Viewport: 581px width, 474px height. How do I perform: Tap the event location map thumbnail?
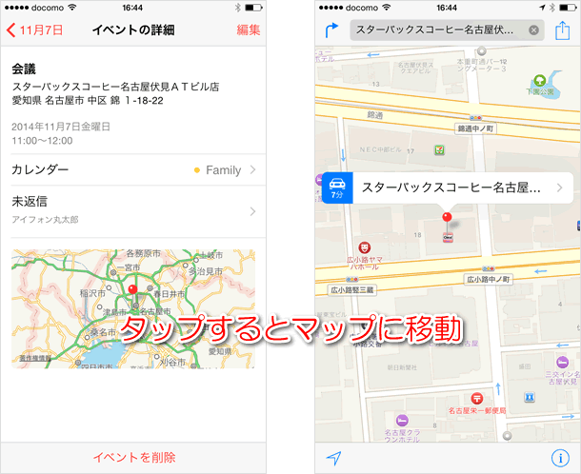point(133,308)
